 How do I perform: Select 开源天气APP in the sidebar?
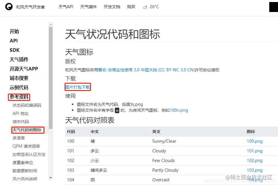tap(24, 69)
